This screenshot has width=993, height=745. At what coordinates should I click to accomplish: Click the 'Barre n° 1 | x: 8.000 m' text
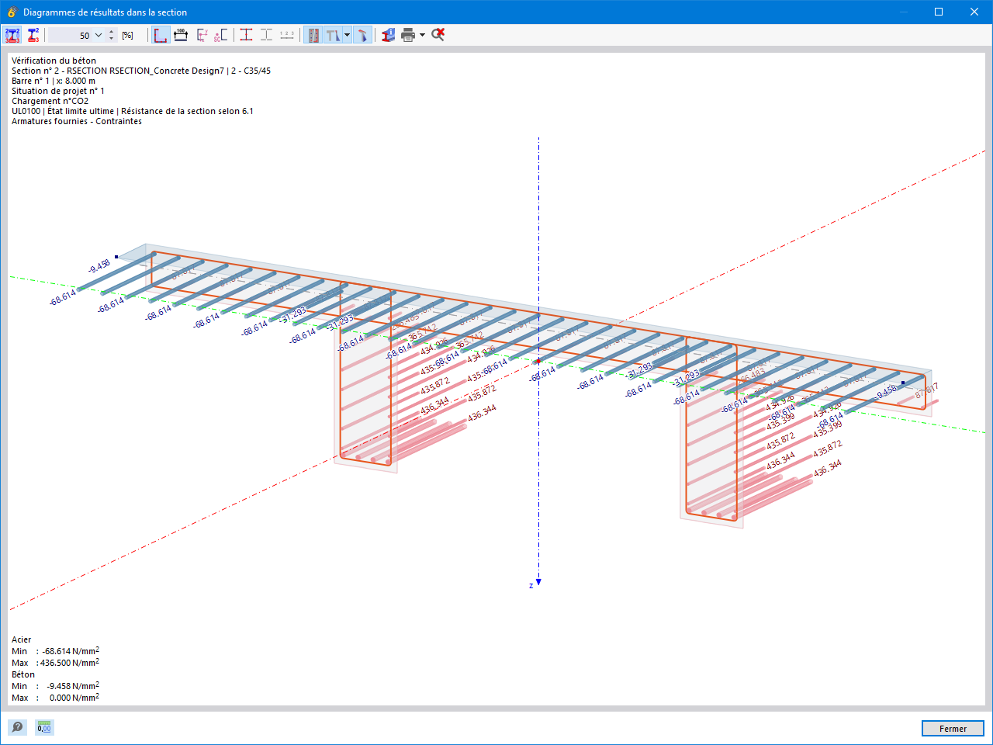click(54, 81)
